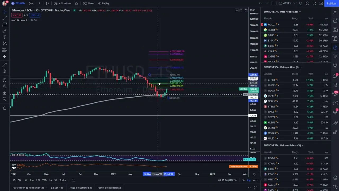
Task: Open the prediction and measurement tools
Action: pos(5,50)
